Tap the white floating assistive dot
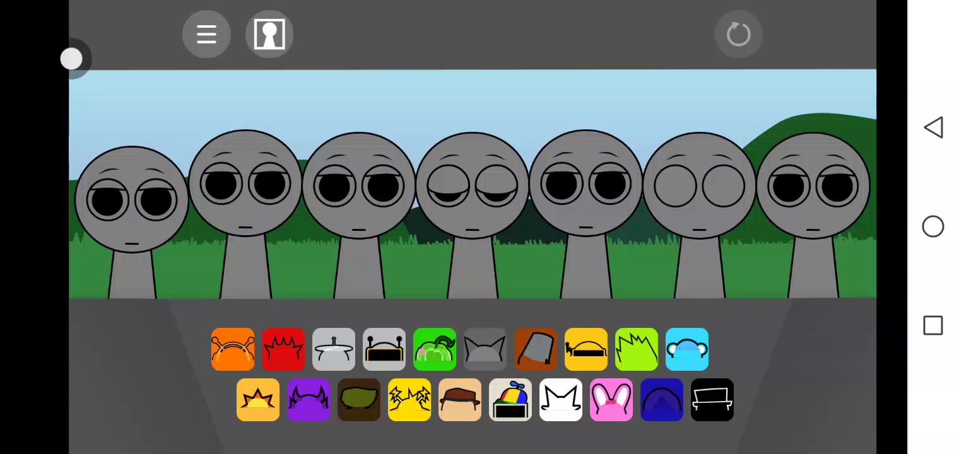The width and height of the screenshot is (959, 454). [71, 59]
